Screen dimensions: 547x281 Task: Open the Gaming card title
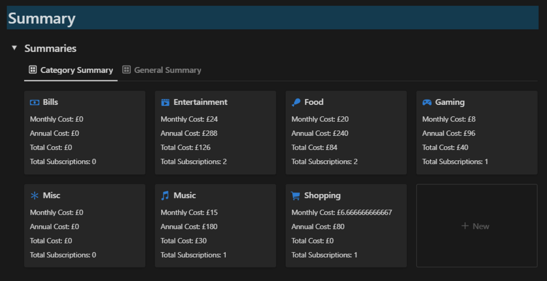pyautogui.click(x=450, y=102)
